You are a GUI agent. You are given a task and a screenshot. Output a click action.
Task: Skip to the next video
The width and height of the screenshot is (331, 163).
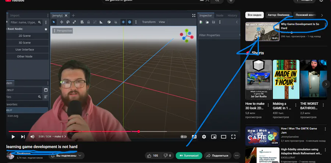(x=23, y=137)
